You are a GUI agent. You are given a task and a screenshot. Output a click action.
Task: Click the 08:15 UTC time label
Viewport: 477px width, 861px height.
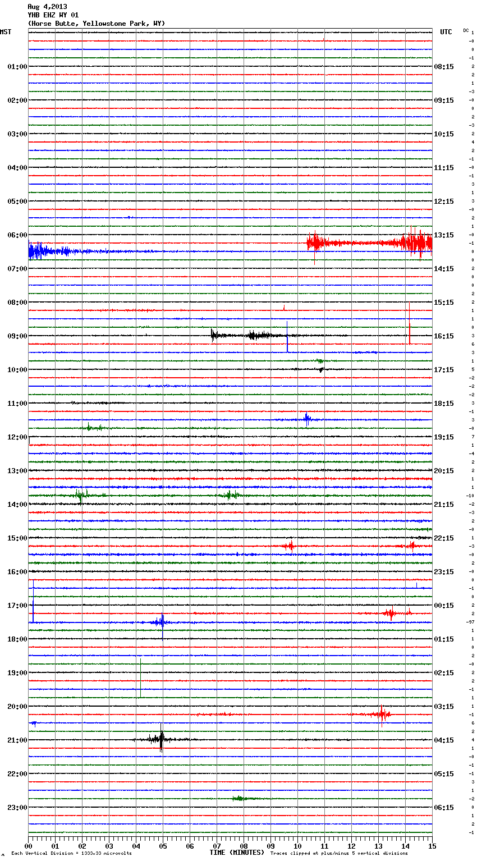(x=444, y=67)
